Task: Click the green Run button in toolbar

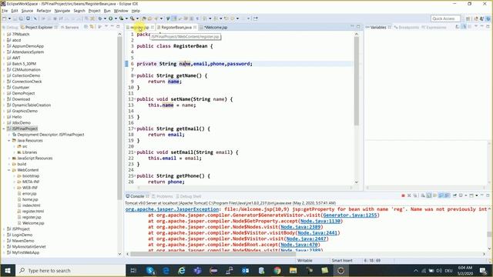Action: point(111,18)
